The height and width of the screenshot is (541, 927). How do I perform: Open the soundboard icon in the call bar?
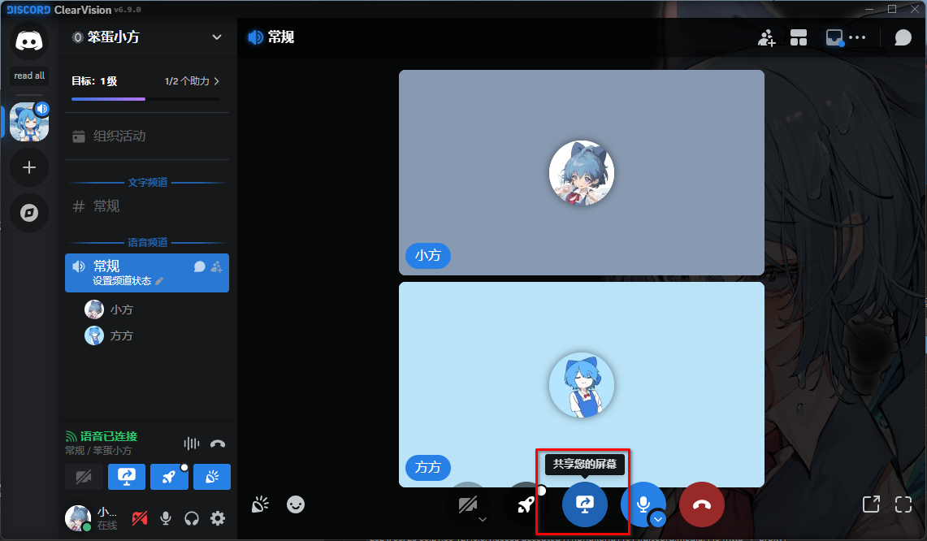260,504
